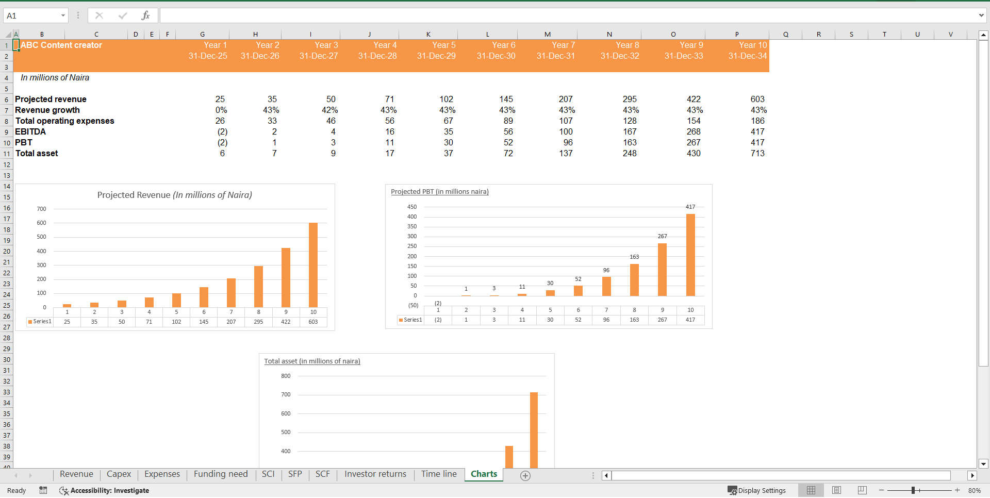Open Accessibility: Investigate checker
The width and height of the screenshot is (990, 498).
104,490
